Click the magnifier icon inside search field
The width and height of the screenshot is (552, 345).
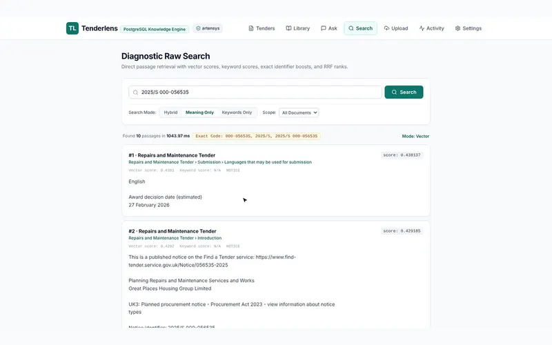[x=135, y=92]
